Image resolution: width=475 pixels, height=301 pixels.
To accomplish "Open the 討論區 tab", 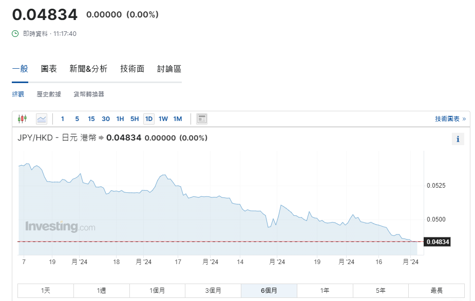I will point(169,69).
